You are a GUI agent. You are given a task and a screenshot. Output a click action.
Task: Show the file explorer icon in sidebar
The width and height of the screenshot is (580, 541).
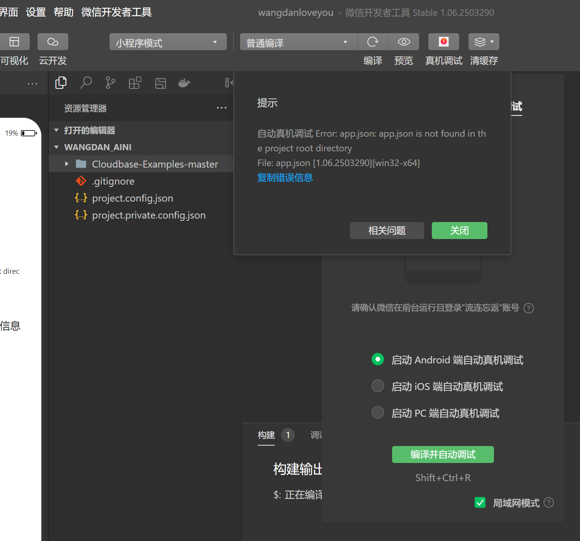point(61,83)
